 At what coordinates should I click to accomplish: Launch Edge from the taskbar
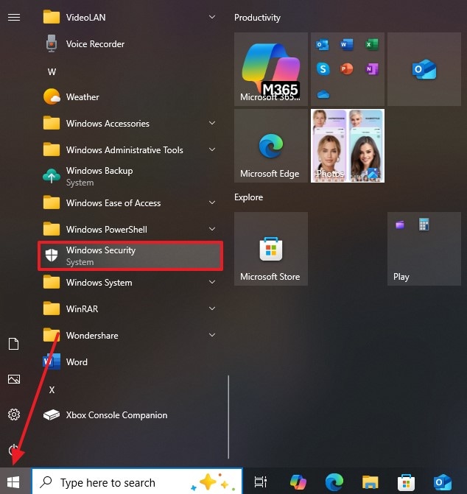(334, 481)
